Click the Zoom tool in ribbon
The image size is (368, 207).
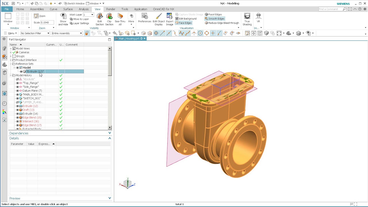[40, 16]
